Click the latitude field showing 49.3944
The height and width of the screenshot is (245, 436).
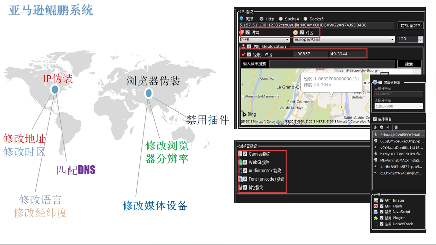[x=348, y=54]
